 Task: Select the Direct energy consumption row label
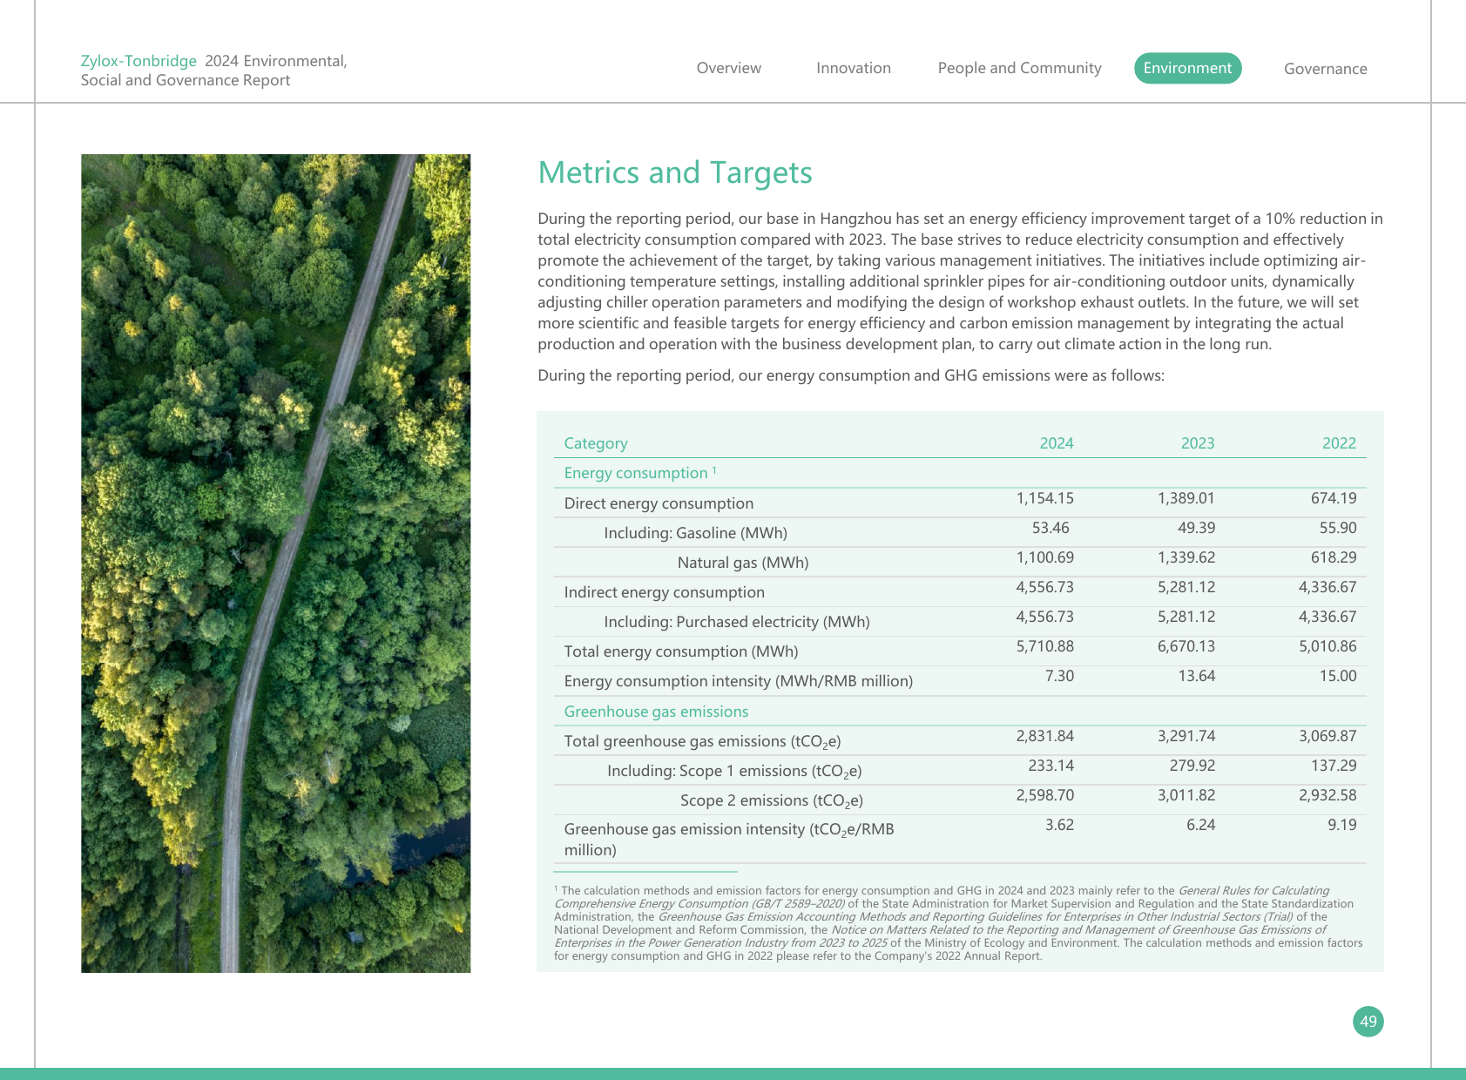click(x=659, y=503)
